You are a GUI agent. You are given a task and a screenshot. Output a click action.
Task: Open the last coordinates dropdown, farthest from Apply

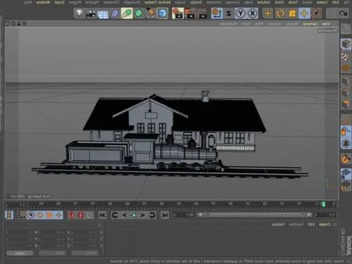(85, 253)
